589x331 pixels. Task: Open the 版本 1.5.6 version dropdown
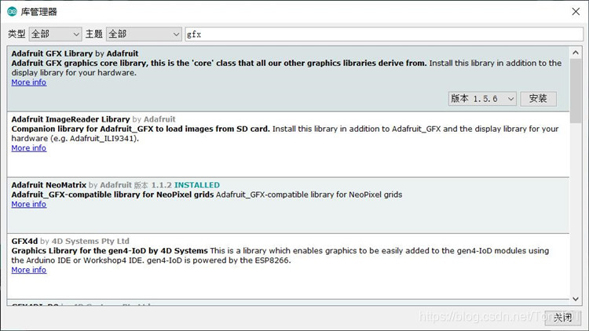click(482, 99)
